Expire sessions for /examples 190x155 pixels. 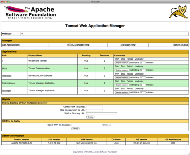[x=122, y=77]
